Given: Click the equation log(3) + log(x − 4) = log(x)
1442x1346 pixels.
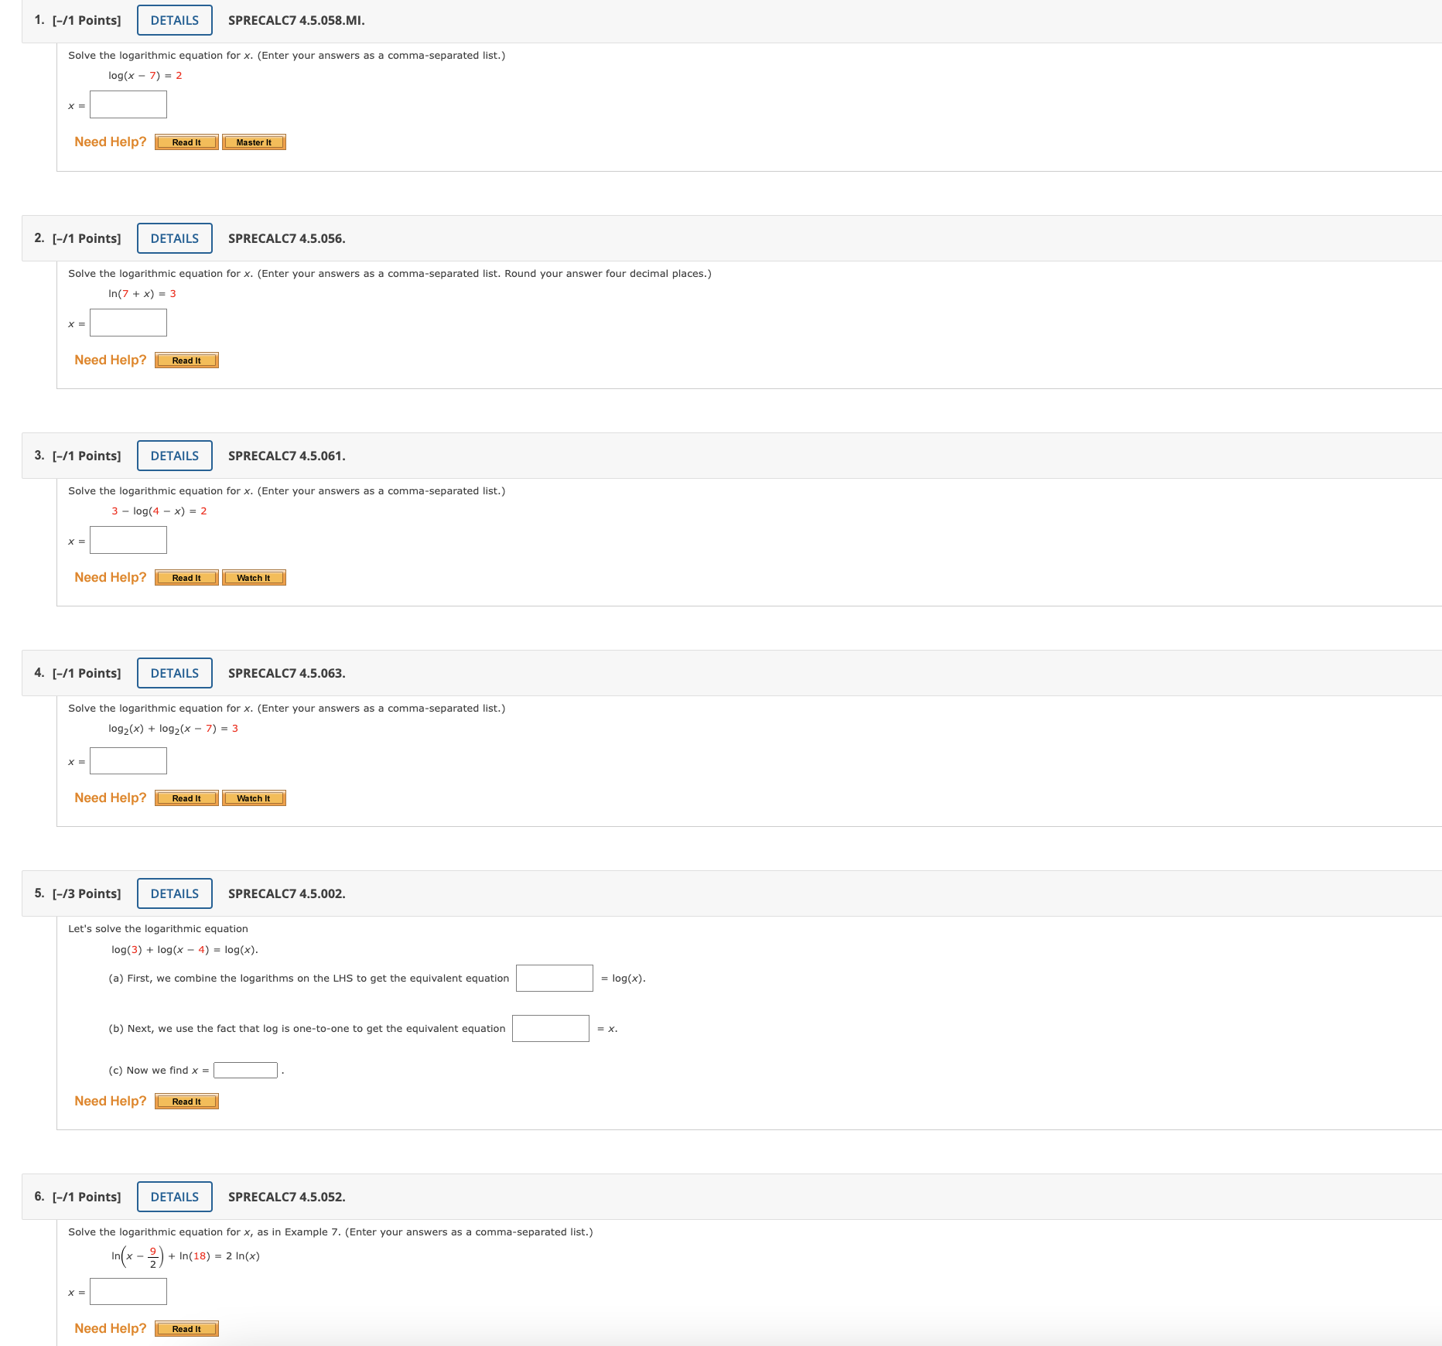Looking at the screenshot, I should click(x=185, y=950).
